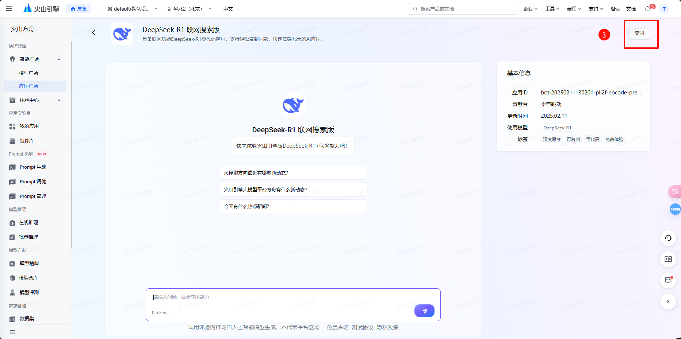Open the 华北2（北京）region selector
Screen dimensions: 681x339
click(189, 9)
